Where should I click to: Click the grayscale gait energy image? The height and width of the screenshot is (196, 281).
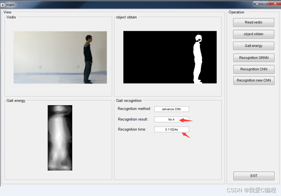point(60,138)
